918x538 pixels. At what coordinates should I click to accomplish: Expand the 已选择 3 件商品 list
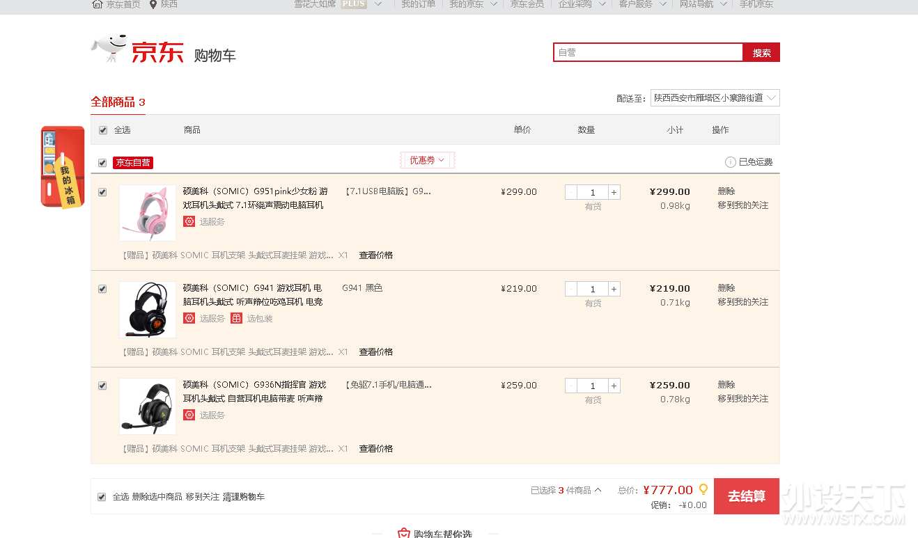(566, 490)
